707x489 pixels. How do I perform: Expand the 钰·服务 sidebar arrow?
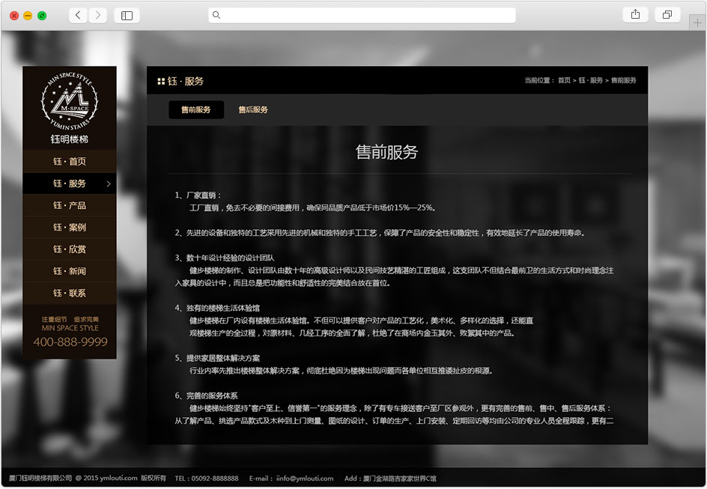tap(109, 183)
